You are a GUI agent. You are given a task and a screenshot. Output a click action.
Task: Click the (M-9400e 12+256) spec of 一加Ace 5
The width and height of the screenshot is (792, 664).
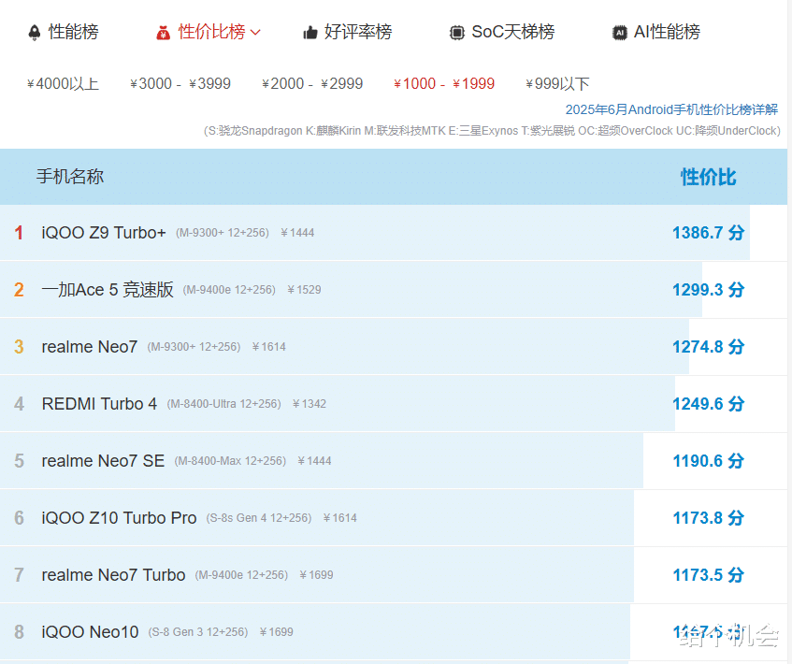click(x=229, y=290)
